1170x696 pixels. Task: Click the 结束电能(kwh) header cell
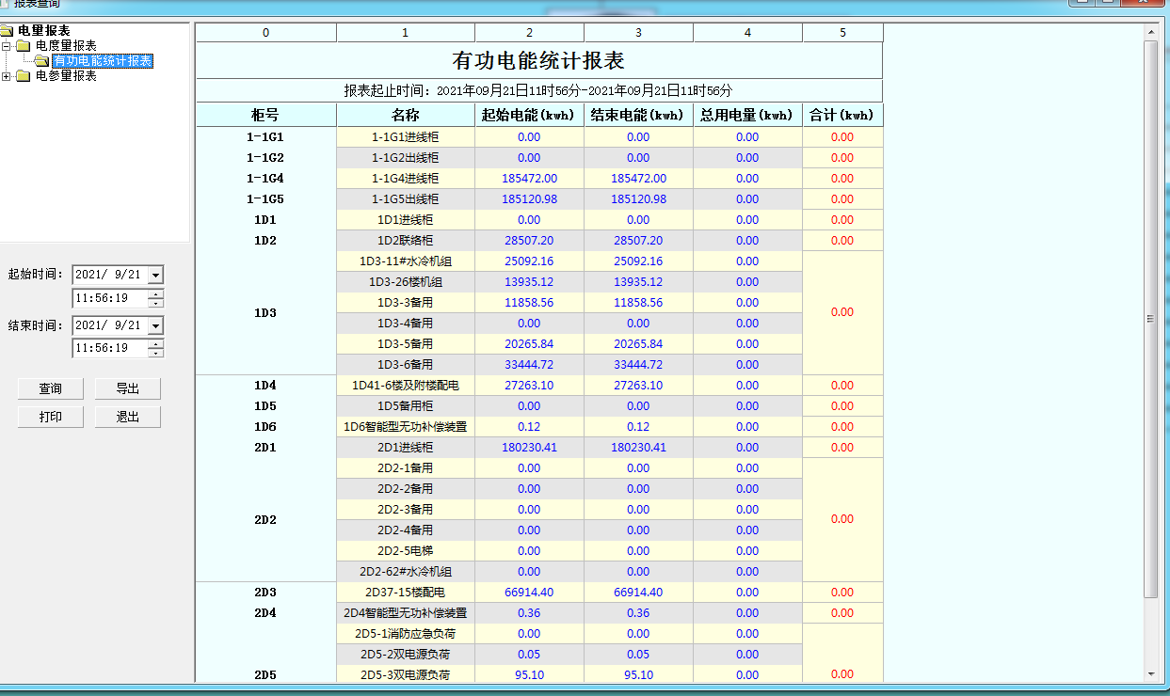click(x=638, y=116)
